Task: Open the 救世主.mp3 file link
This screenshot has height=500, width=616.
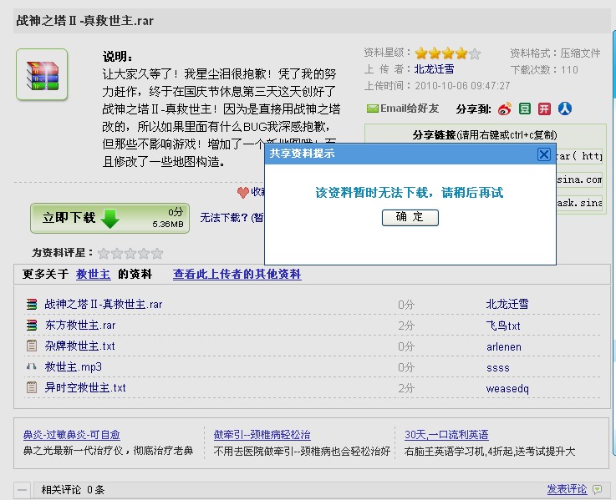Action: [74, 366]
